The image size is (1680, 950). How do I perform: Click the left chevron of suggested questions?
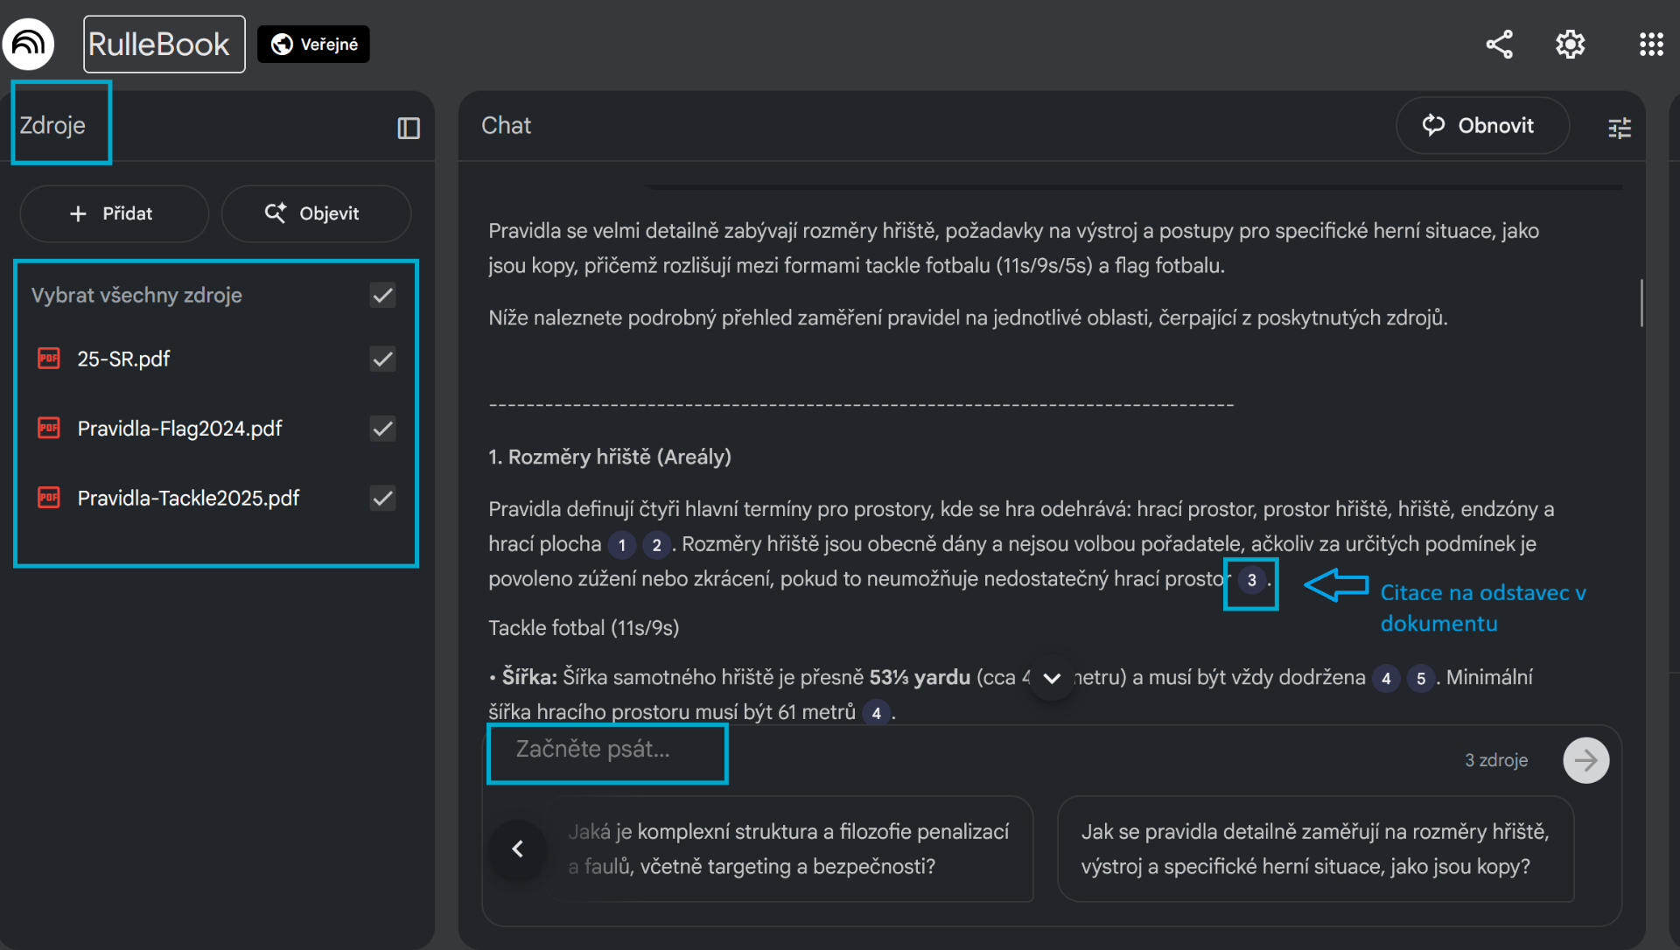click(518, 849)
